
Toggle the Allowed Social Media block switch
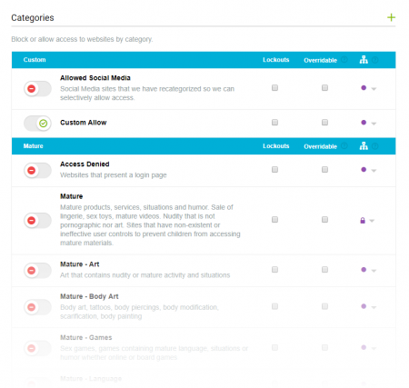pyautogui.click(x=37, y=89)
